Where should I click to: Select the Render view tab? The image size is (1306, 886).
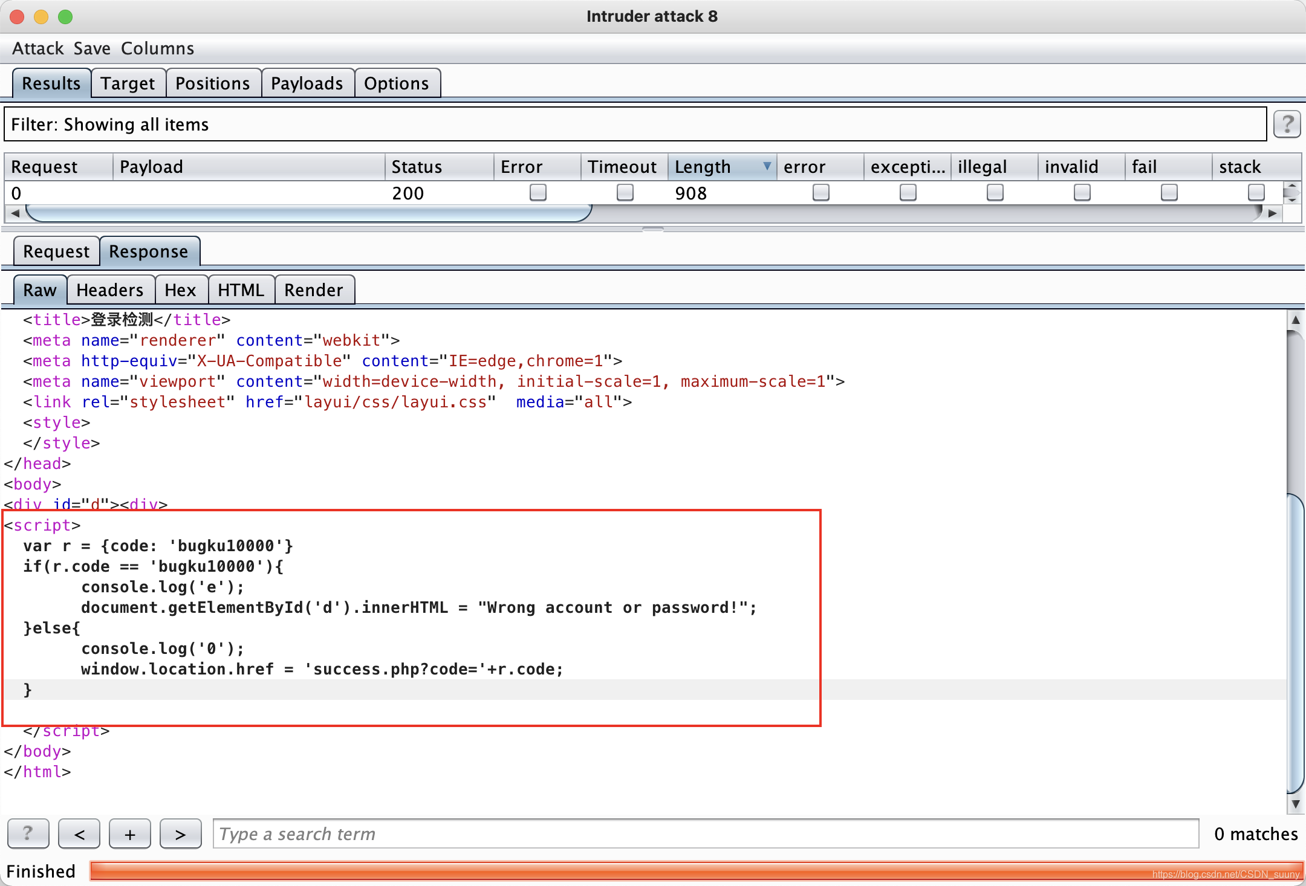pyautogui.click(x=314, y=289)
